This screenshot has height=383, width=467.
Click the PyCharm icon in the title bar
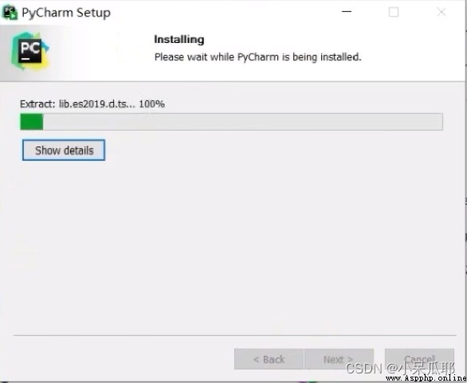10,13
